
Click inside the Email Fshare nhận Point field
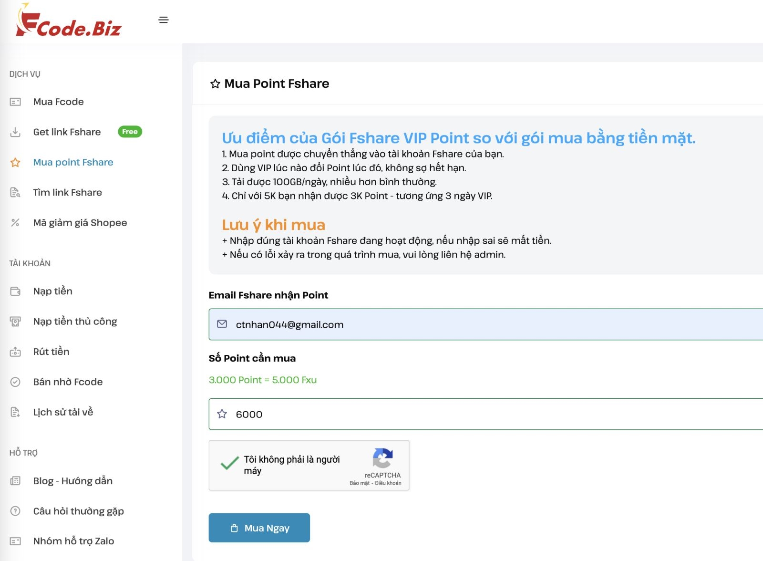click(x=381, y=324)
